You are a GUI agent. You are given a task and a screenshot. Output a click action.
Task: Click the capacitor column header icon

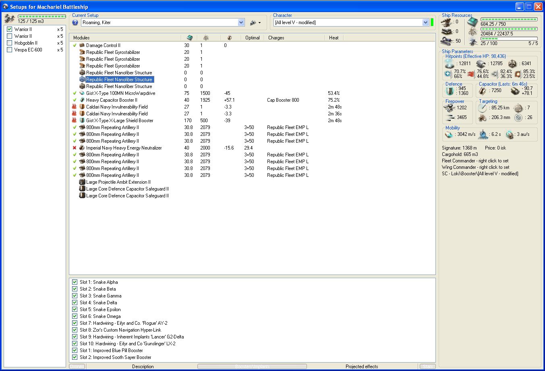pos(229,37)
